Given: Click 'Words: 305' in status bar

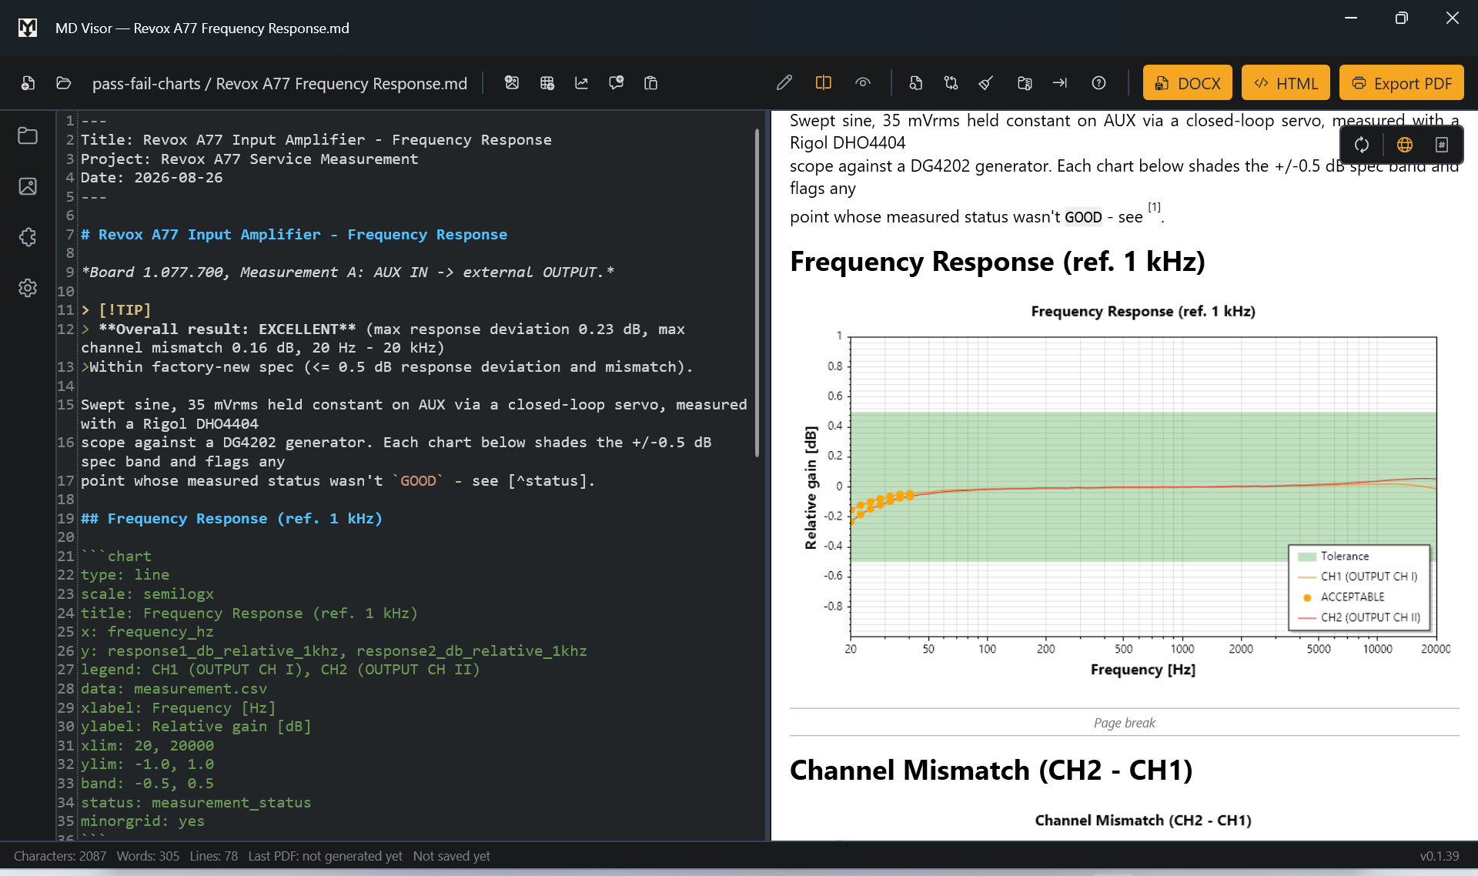Looking at the screenshot, I should (x=148, y=856).
